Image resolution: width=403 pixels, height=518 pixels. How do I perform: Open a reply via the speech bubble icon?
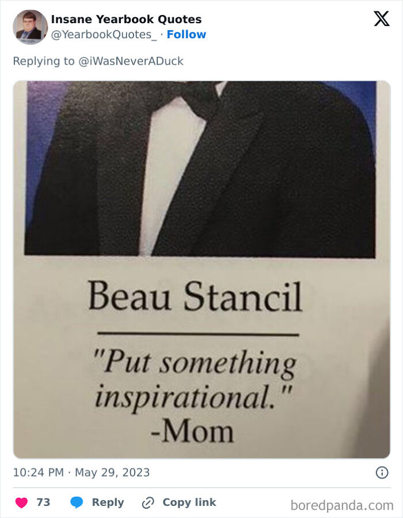(78, 502)
